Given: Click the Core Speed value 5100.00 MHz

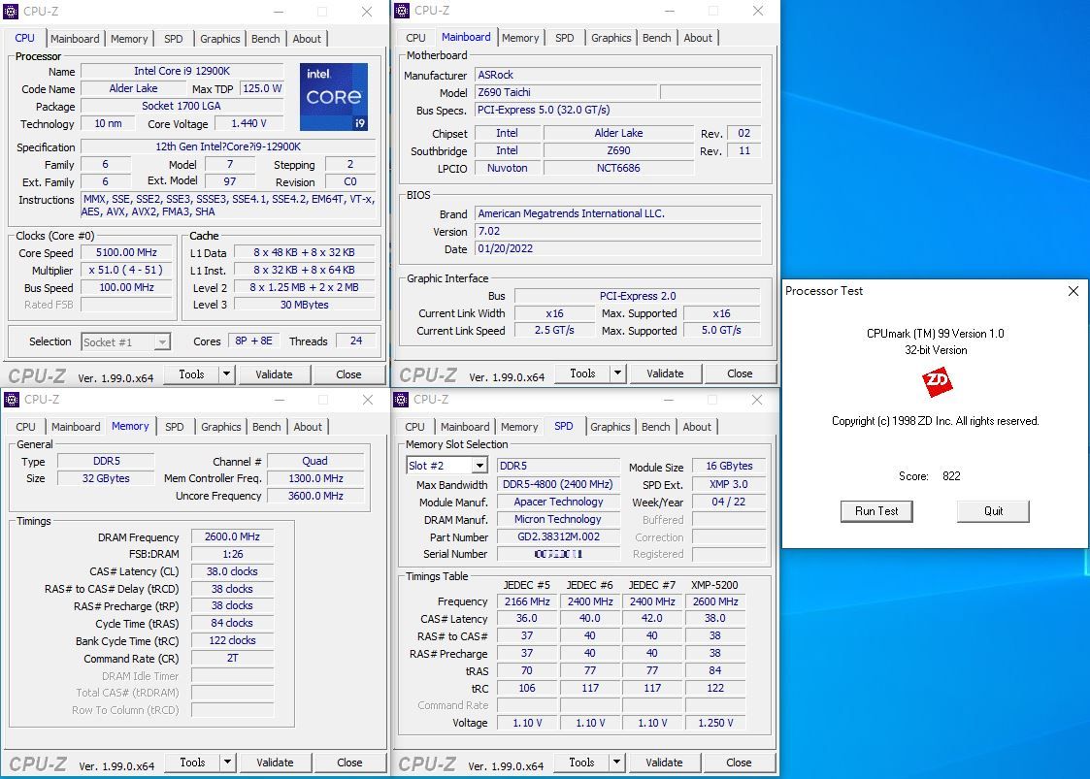Looking at the screenshot, I should pos(126,253).
